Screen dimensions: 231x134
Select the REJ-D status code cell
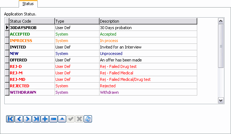32,66
